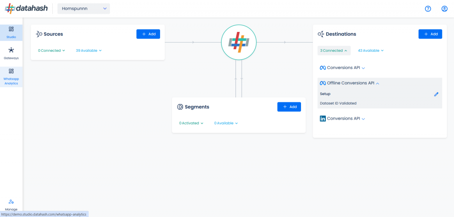Edit Offline Conversions API setup with pencil icon
Viewport: 454px width, 217px height.
pos(436,94)
